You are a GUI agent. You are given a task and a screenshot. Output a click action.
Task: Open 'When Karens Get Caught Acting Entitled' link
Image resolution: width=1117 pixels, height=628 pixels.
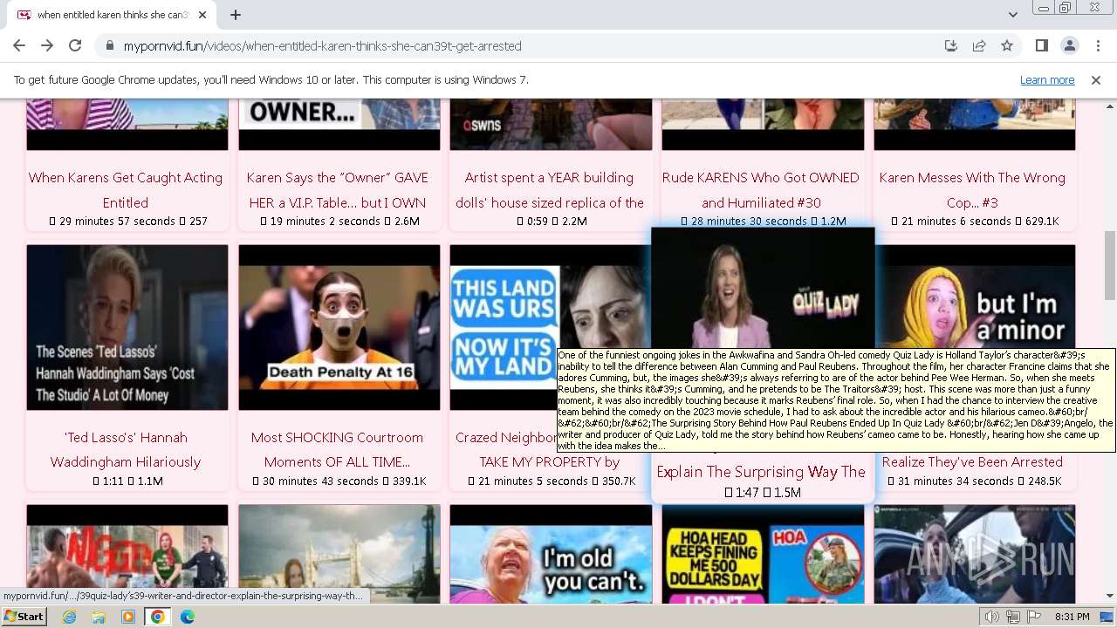click(x=126, y=189)
